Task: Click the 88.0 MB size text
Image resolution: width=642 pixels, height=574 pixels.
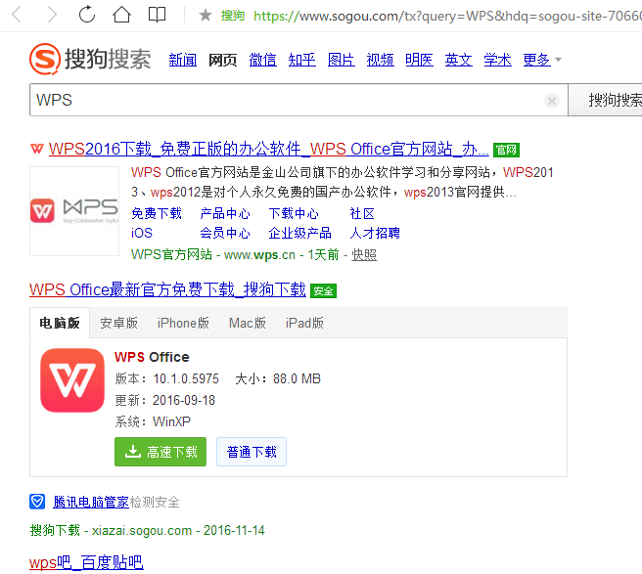Action: coord(297,378)
